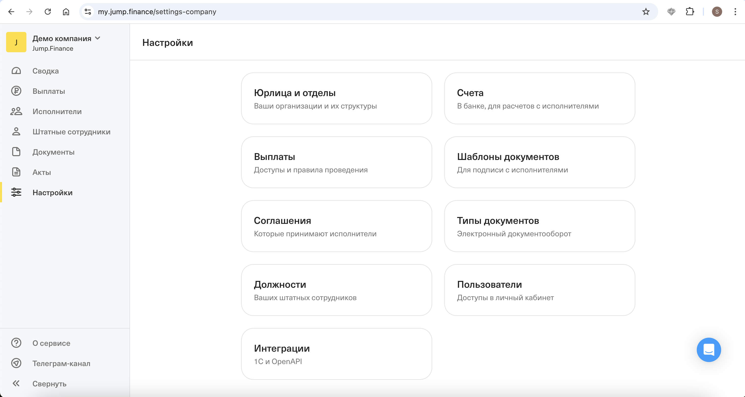Go to Исполнители sidebar menu item

click(57, 112)
